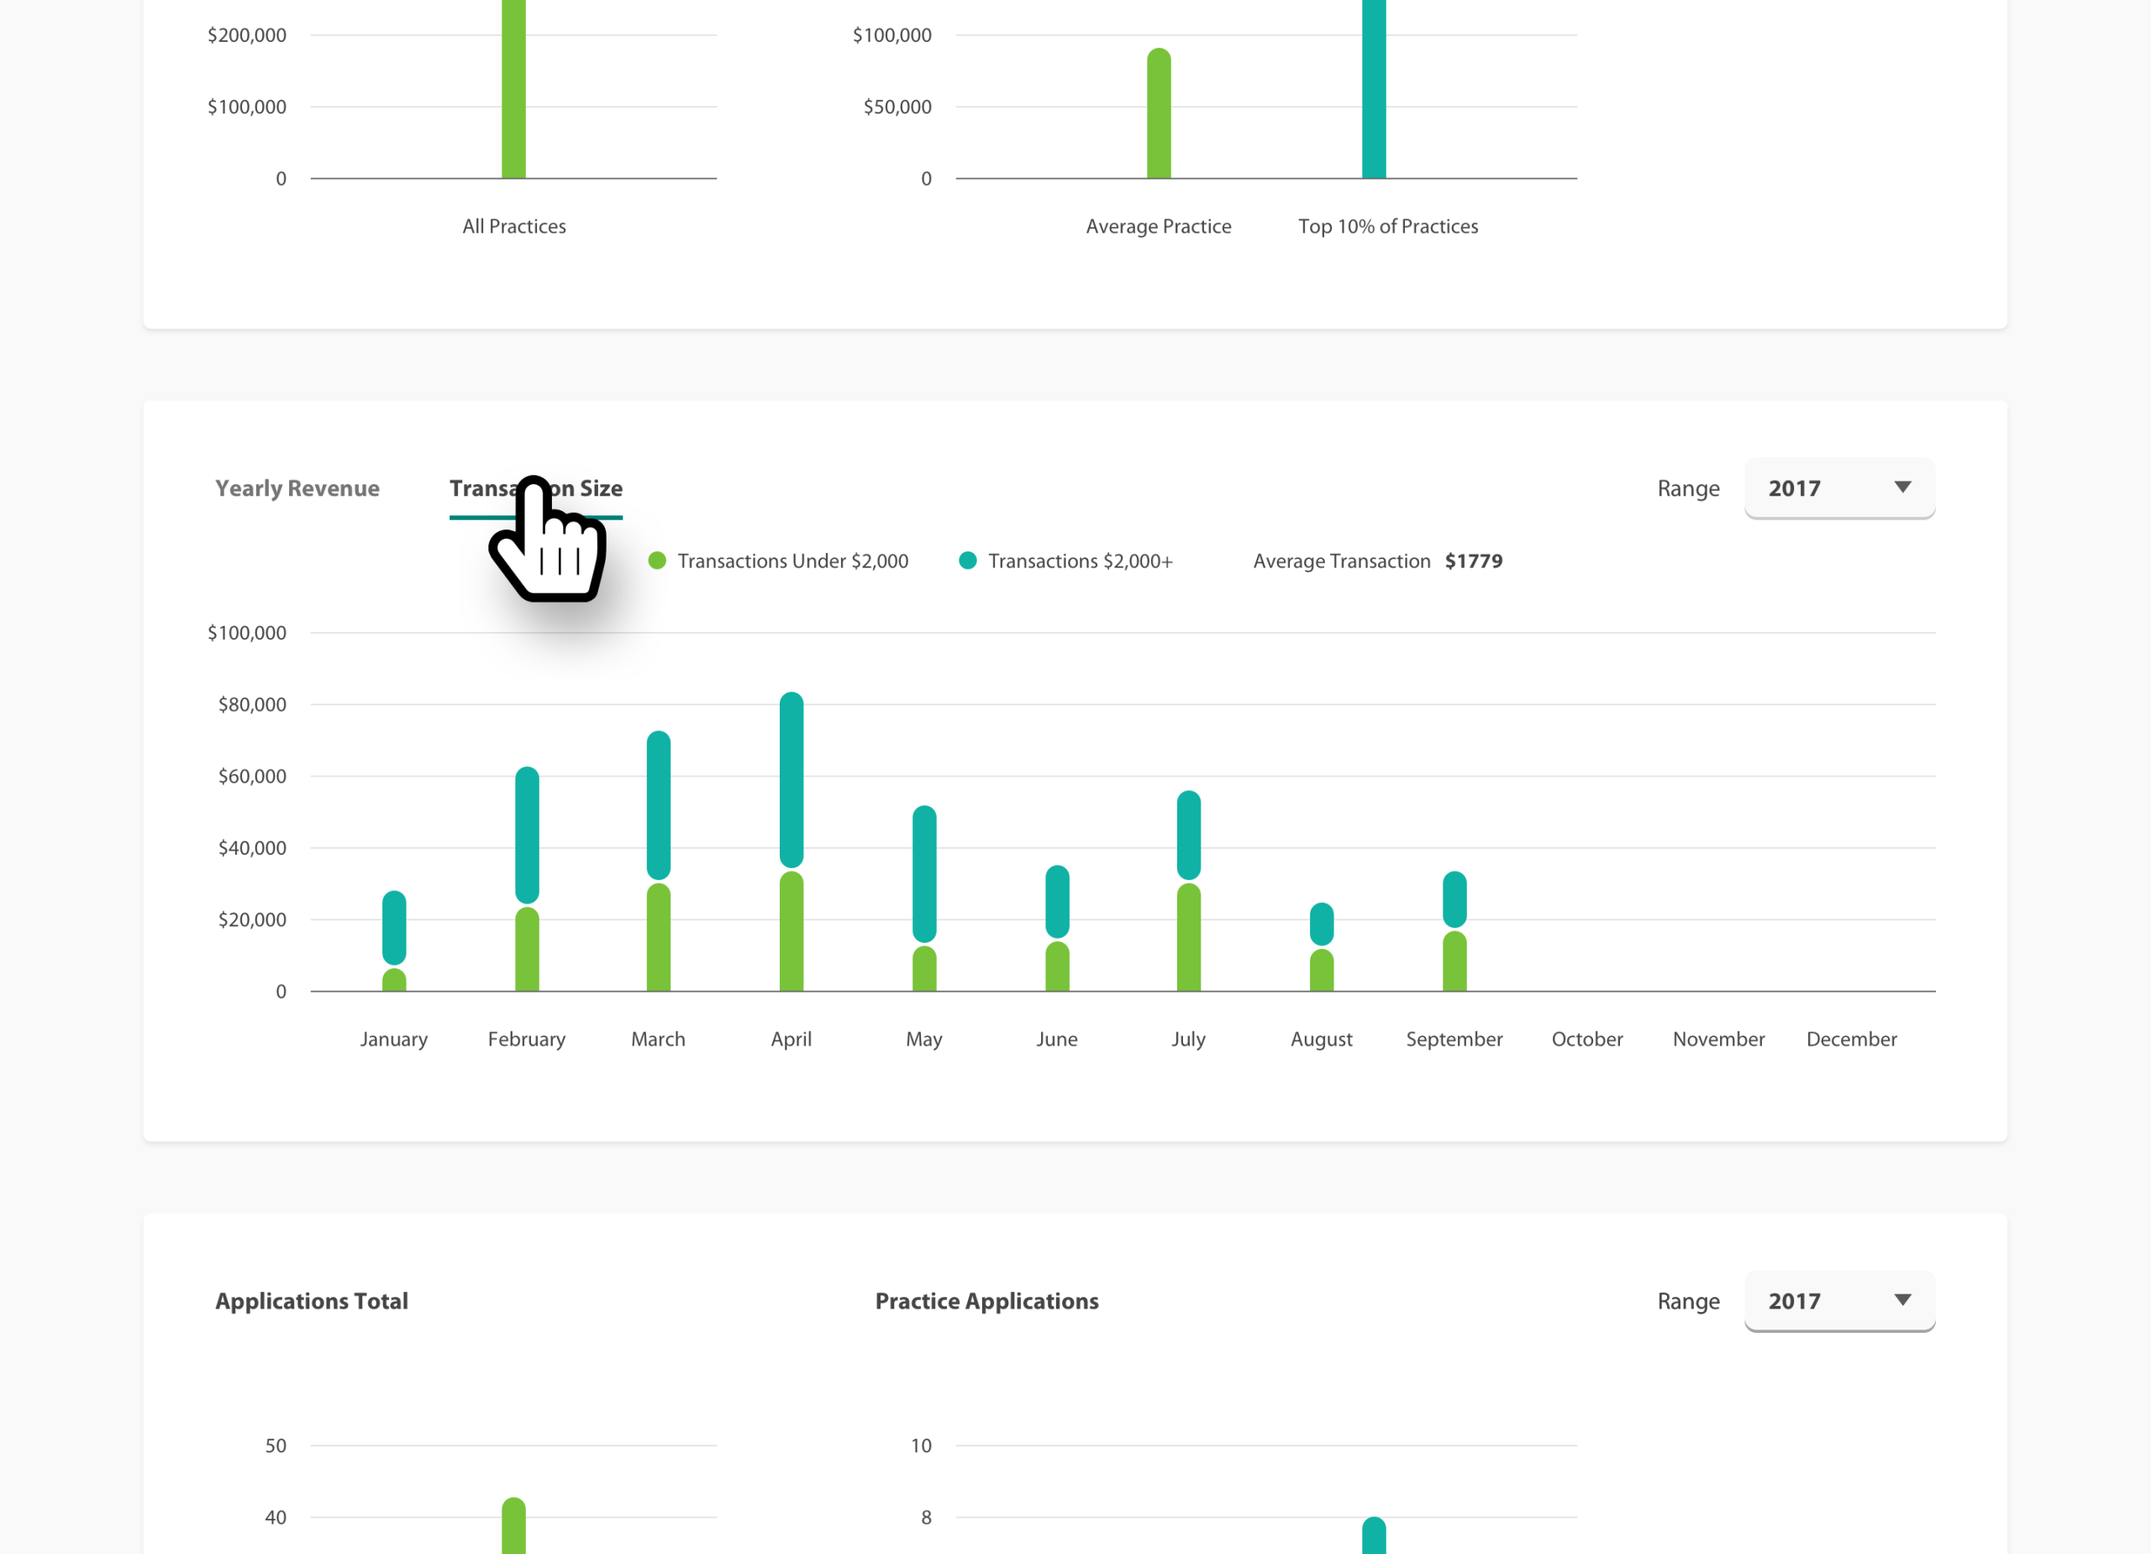Click the Top 10% of Practices bar
Screen dimensions: 2151x1554
[x=1373, y=90]
